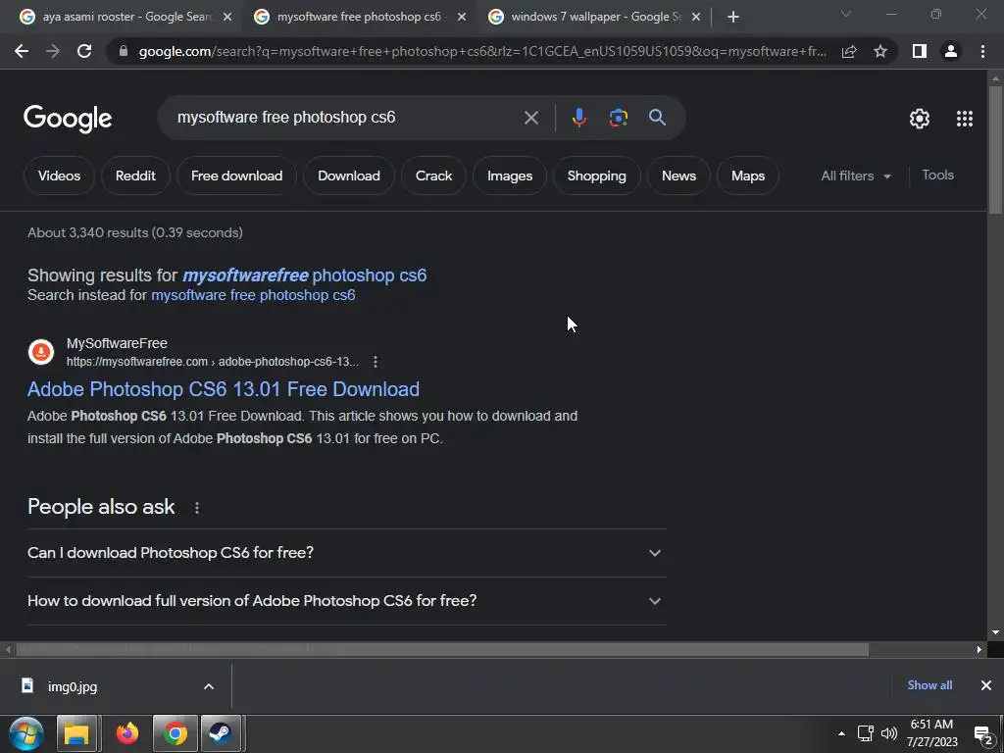Open the Google apps grid

click(965, 119)
